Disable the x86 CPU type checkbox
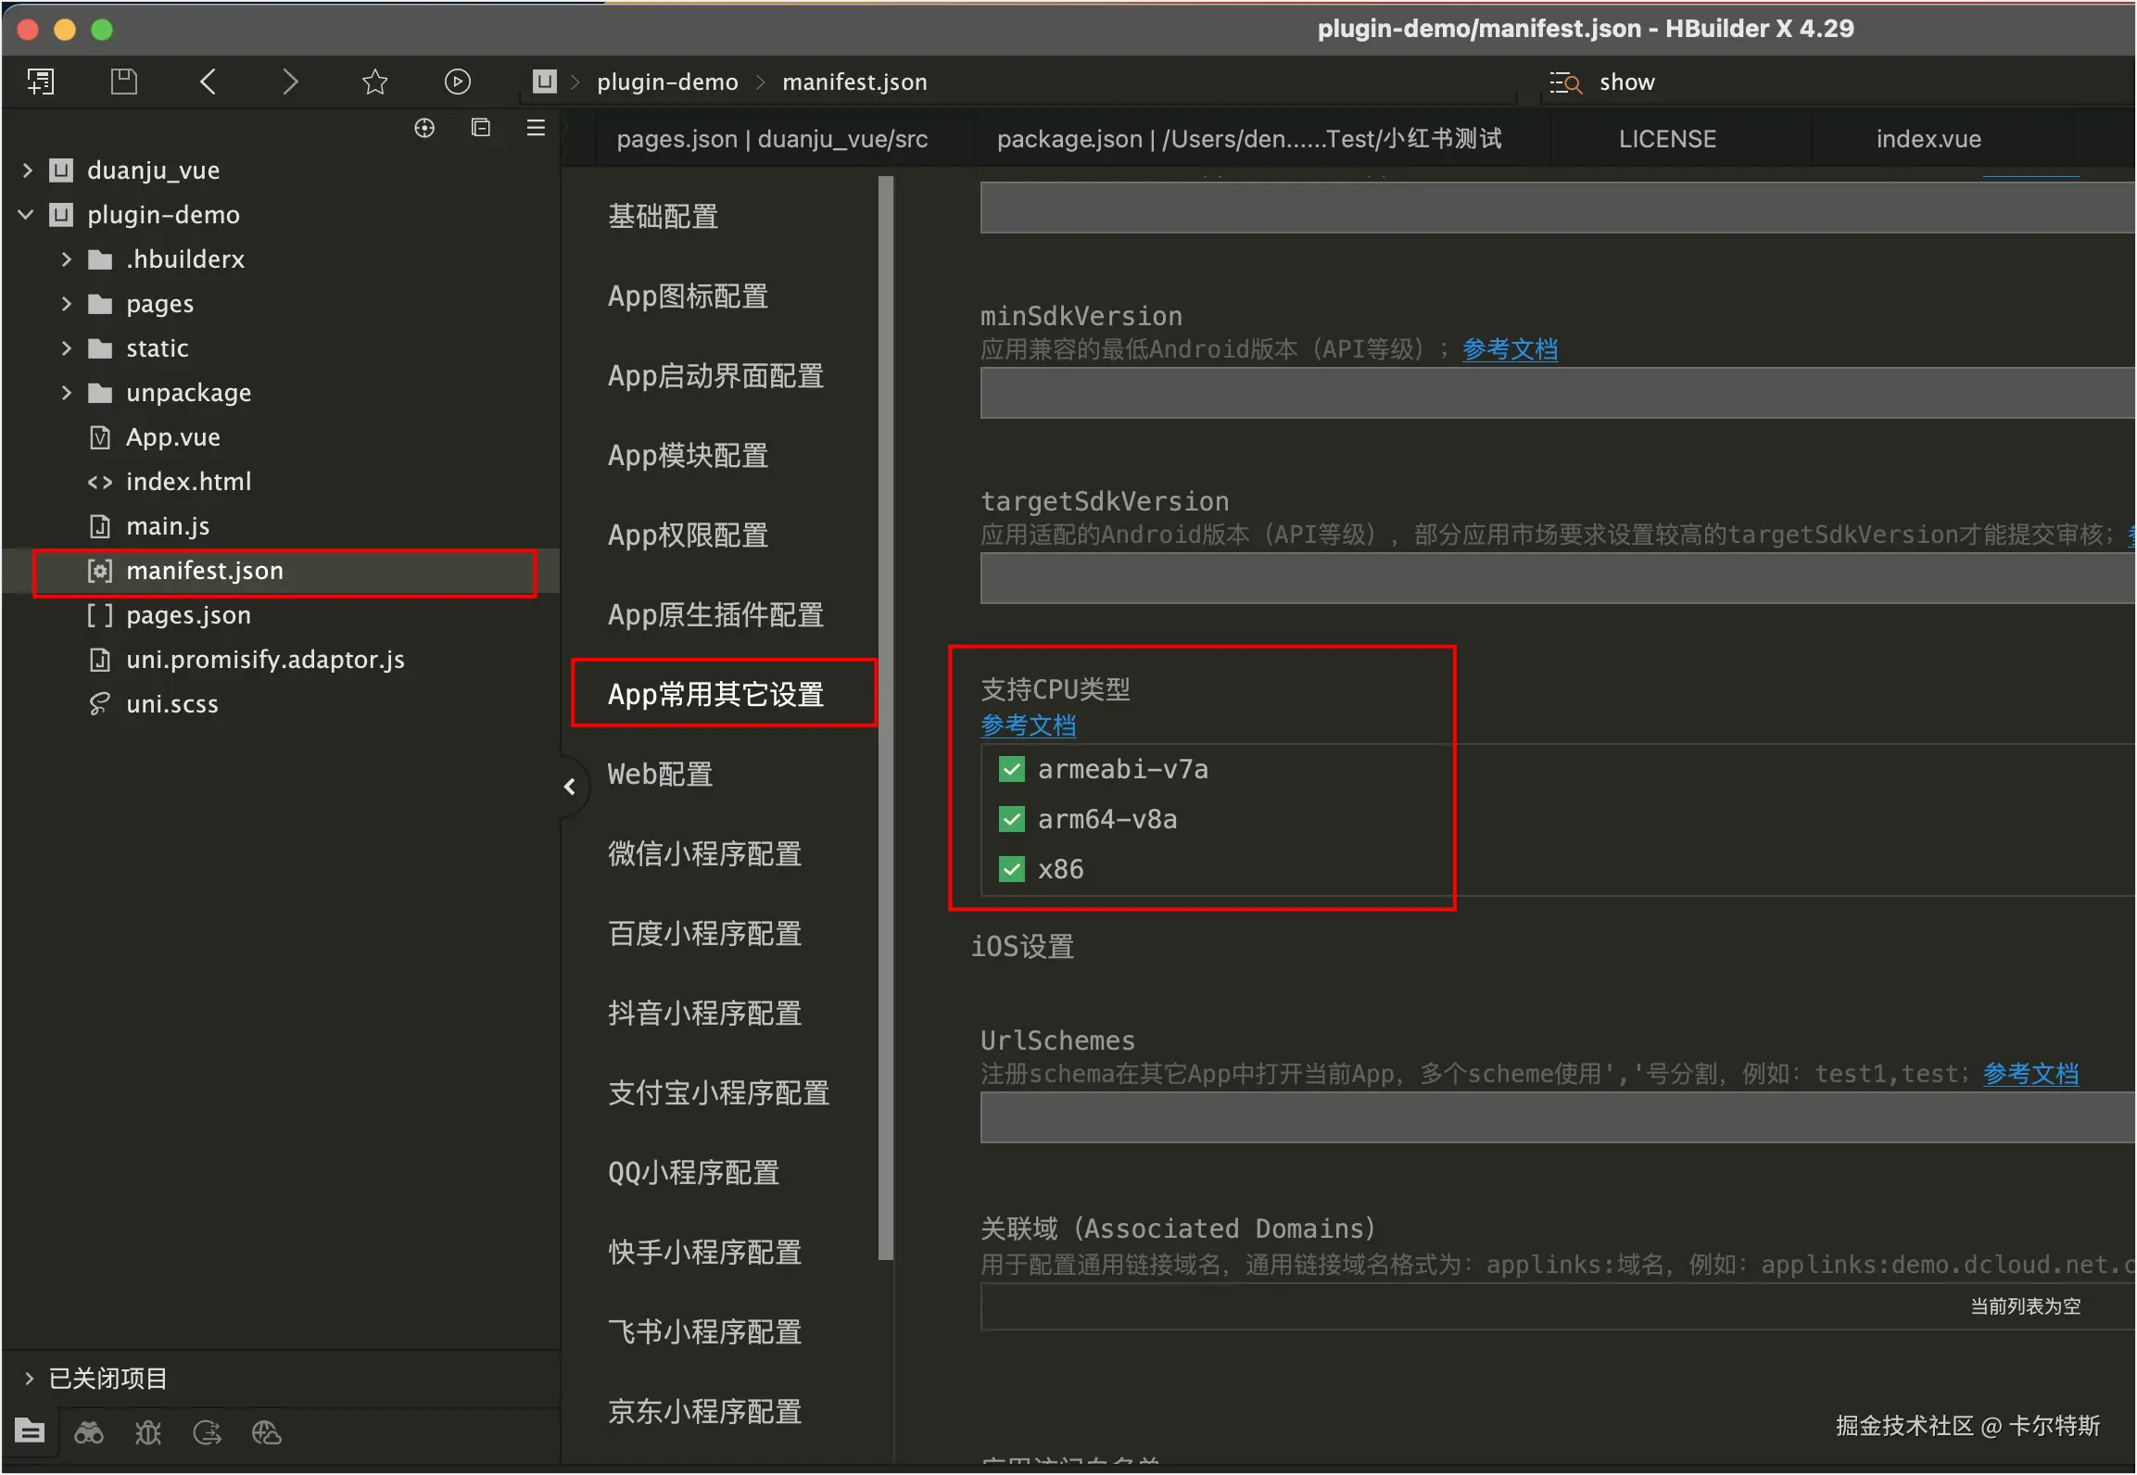 tap(1011, 869)
